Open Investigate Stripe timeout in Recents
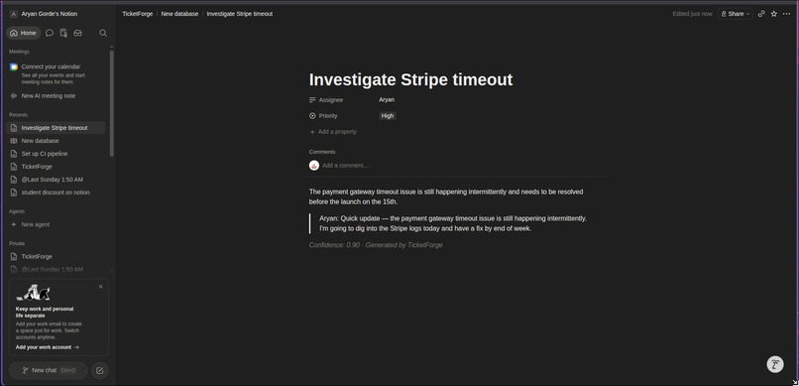Image resolution: width=799 pixels, height=386 pixels. point(57,128)
